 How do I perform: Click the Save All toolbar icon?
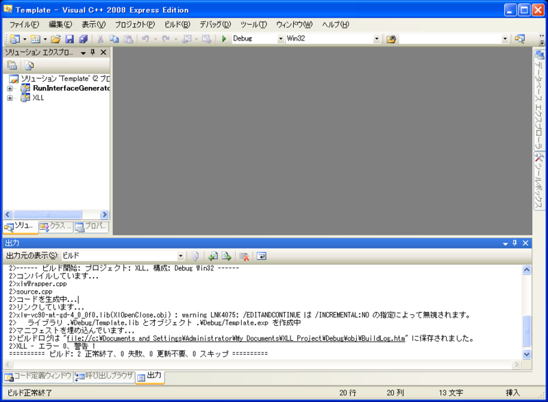pos(83,39)
